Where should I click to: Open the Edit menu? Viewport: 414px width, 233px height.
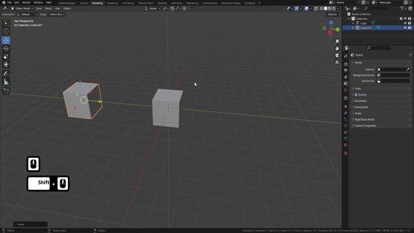(x=17, y=3)
